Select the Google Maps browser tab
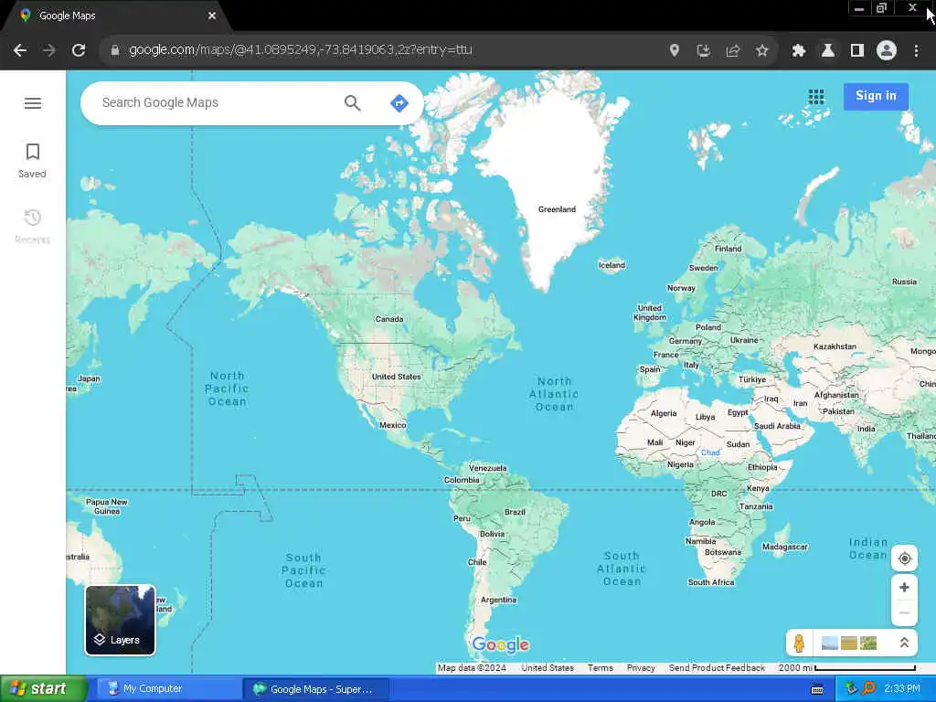The height and width of the screenshot is (702, 936). (x=116, y=16)
